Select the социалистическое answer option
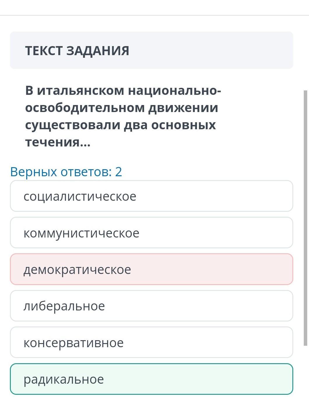 (151, 196)
